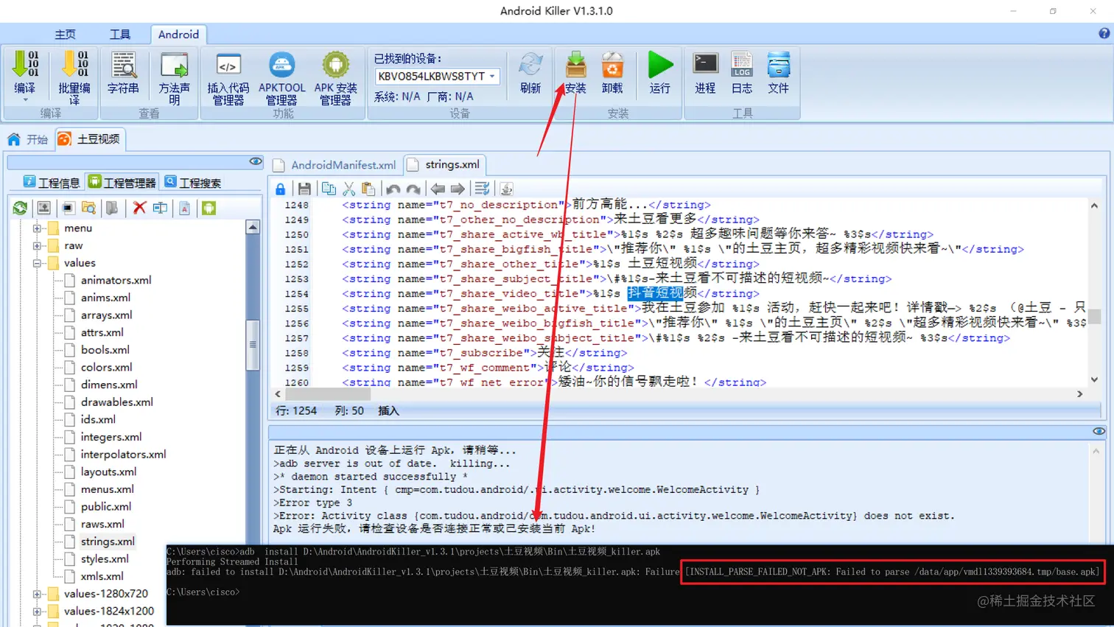The width and height of the screenshot is (1114, 627).
Task: Open the dropdown arrow under 编译
Action: 25,100
